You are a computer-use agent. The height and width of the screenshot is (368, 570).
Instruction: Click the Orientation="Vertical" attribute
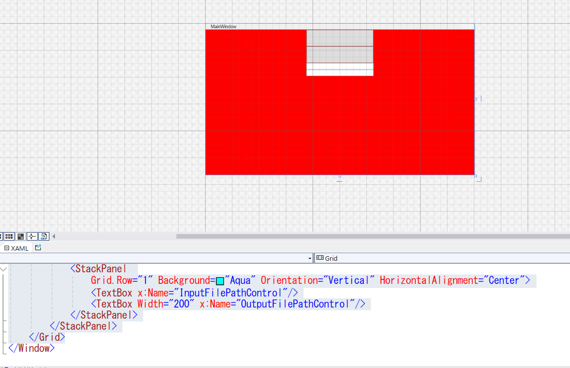point(318,280)
